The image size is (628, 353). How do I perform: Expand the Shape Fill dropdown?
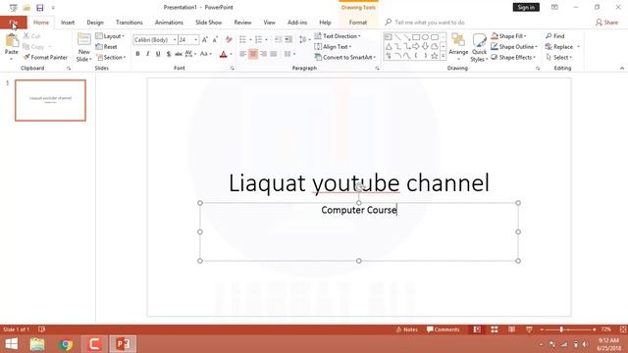click(508, 36)
